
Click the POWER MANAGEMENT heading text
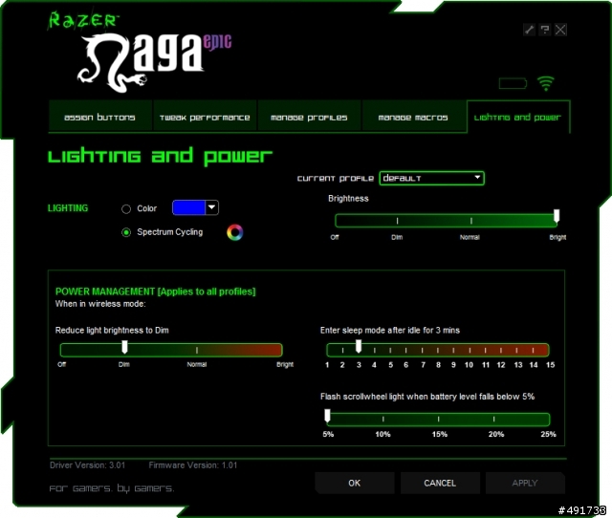[155, 291]
